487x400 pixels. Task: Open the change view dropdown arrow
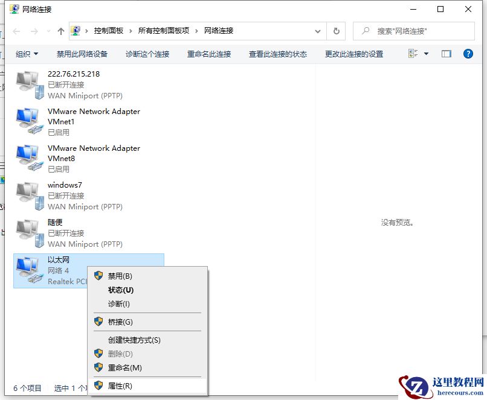tap(425, 54)
